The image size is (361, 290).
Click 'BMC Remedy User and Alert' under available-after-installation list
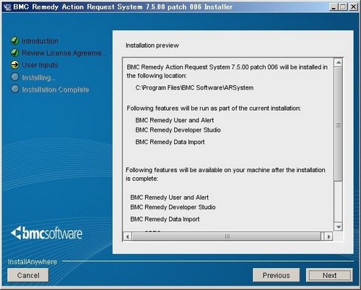point(170,197)
